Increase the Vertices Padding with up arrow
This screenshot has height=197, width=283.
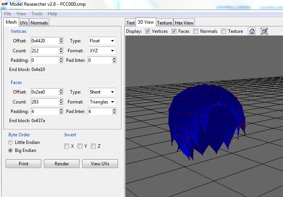click(x=61, y=59)
